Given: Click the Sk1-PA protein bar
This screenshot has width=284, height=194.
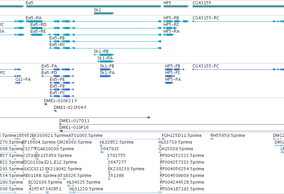Looking at the screenshot, I should [105, 76].
